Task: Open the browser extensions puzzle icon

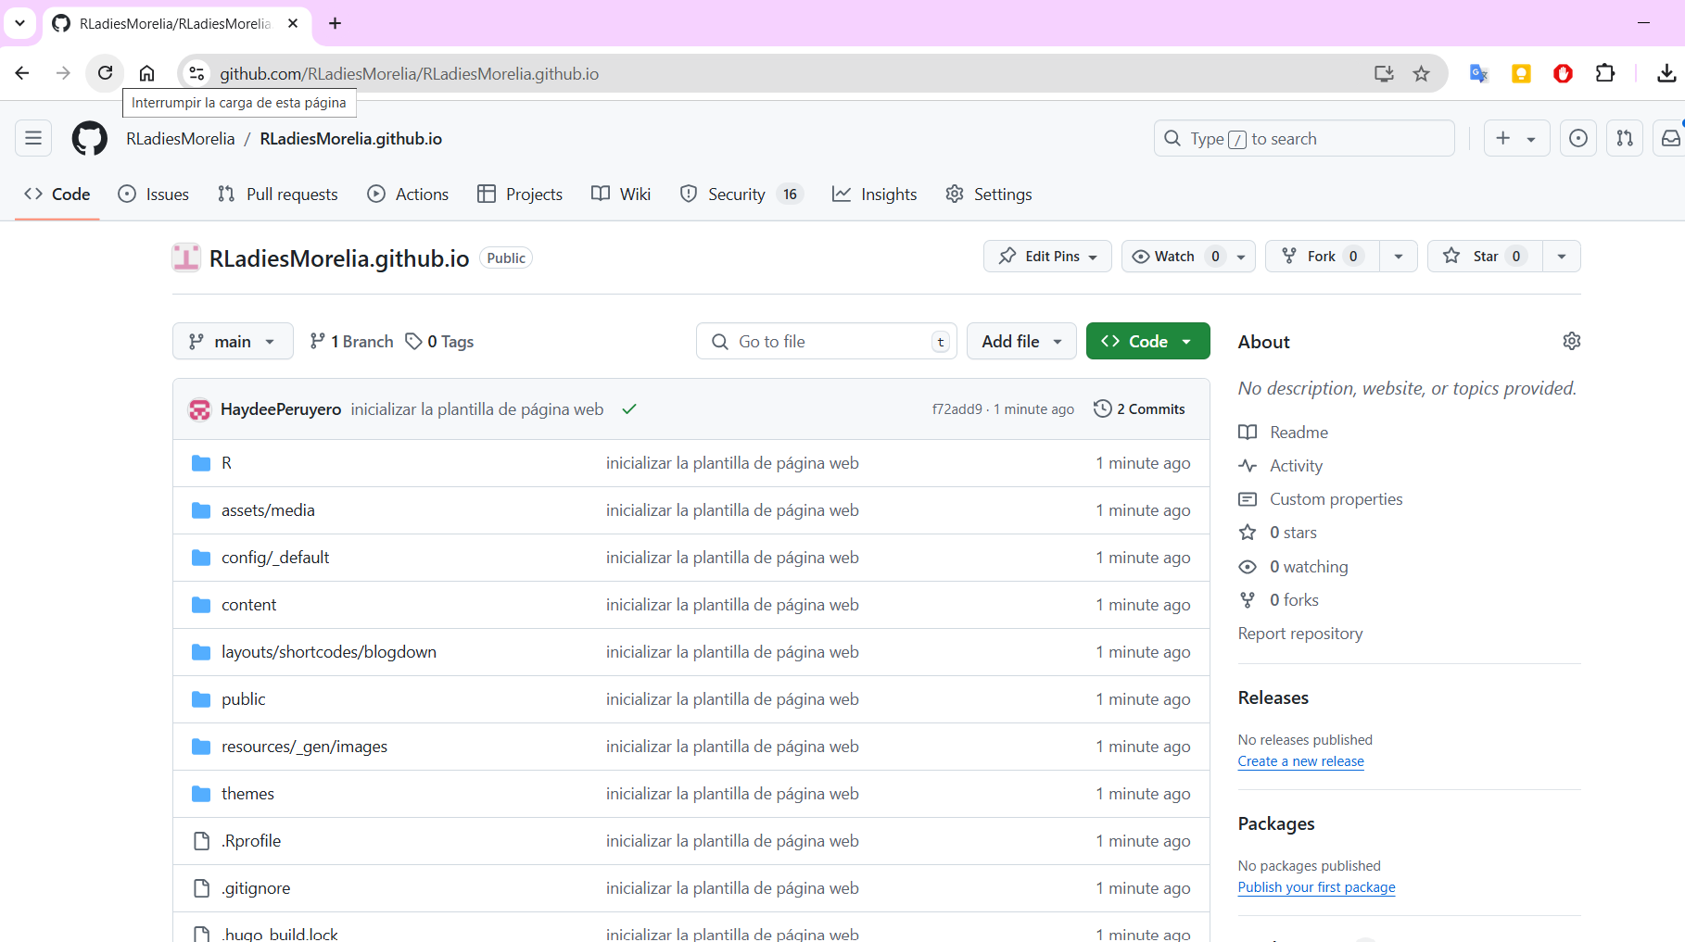Action: coord(1605,73)
